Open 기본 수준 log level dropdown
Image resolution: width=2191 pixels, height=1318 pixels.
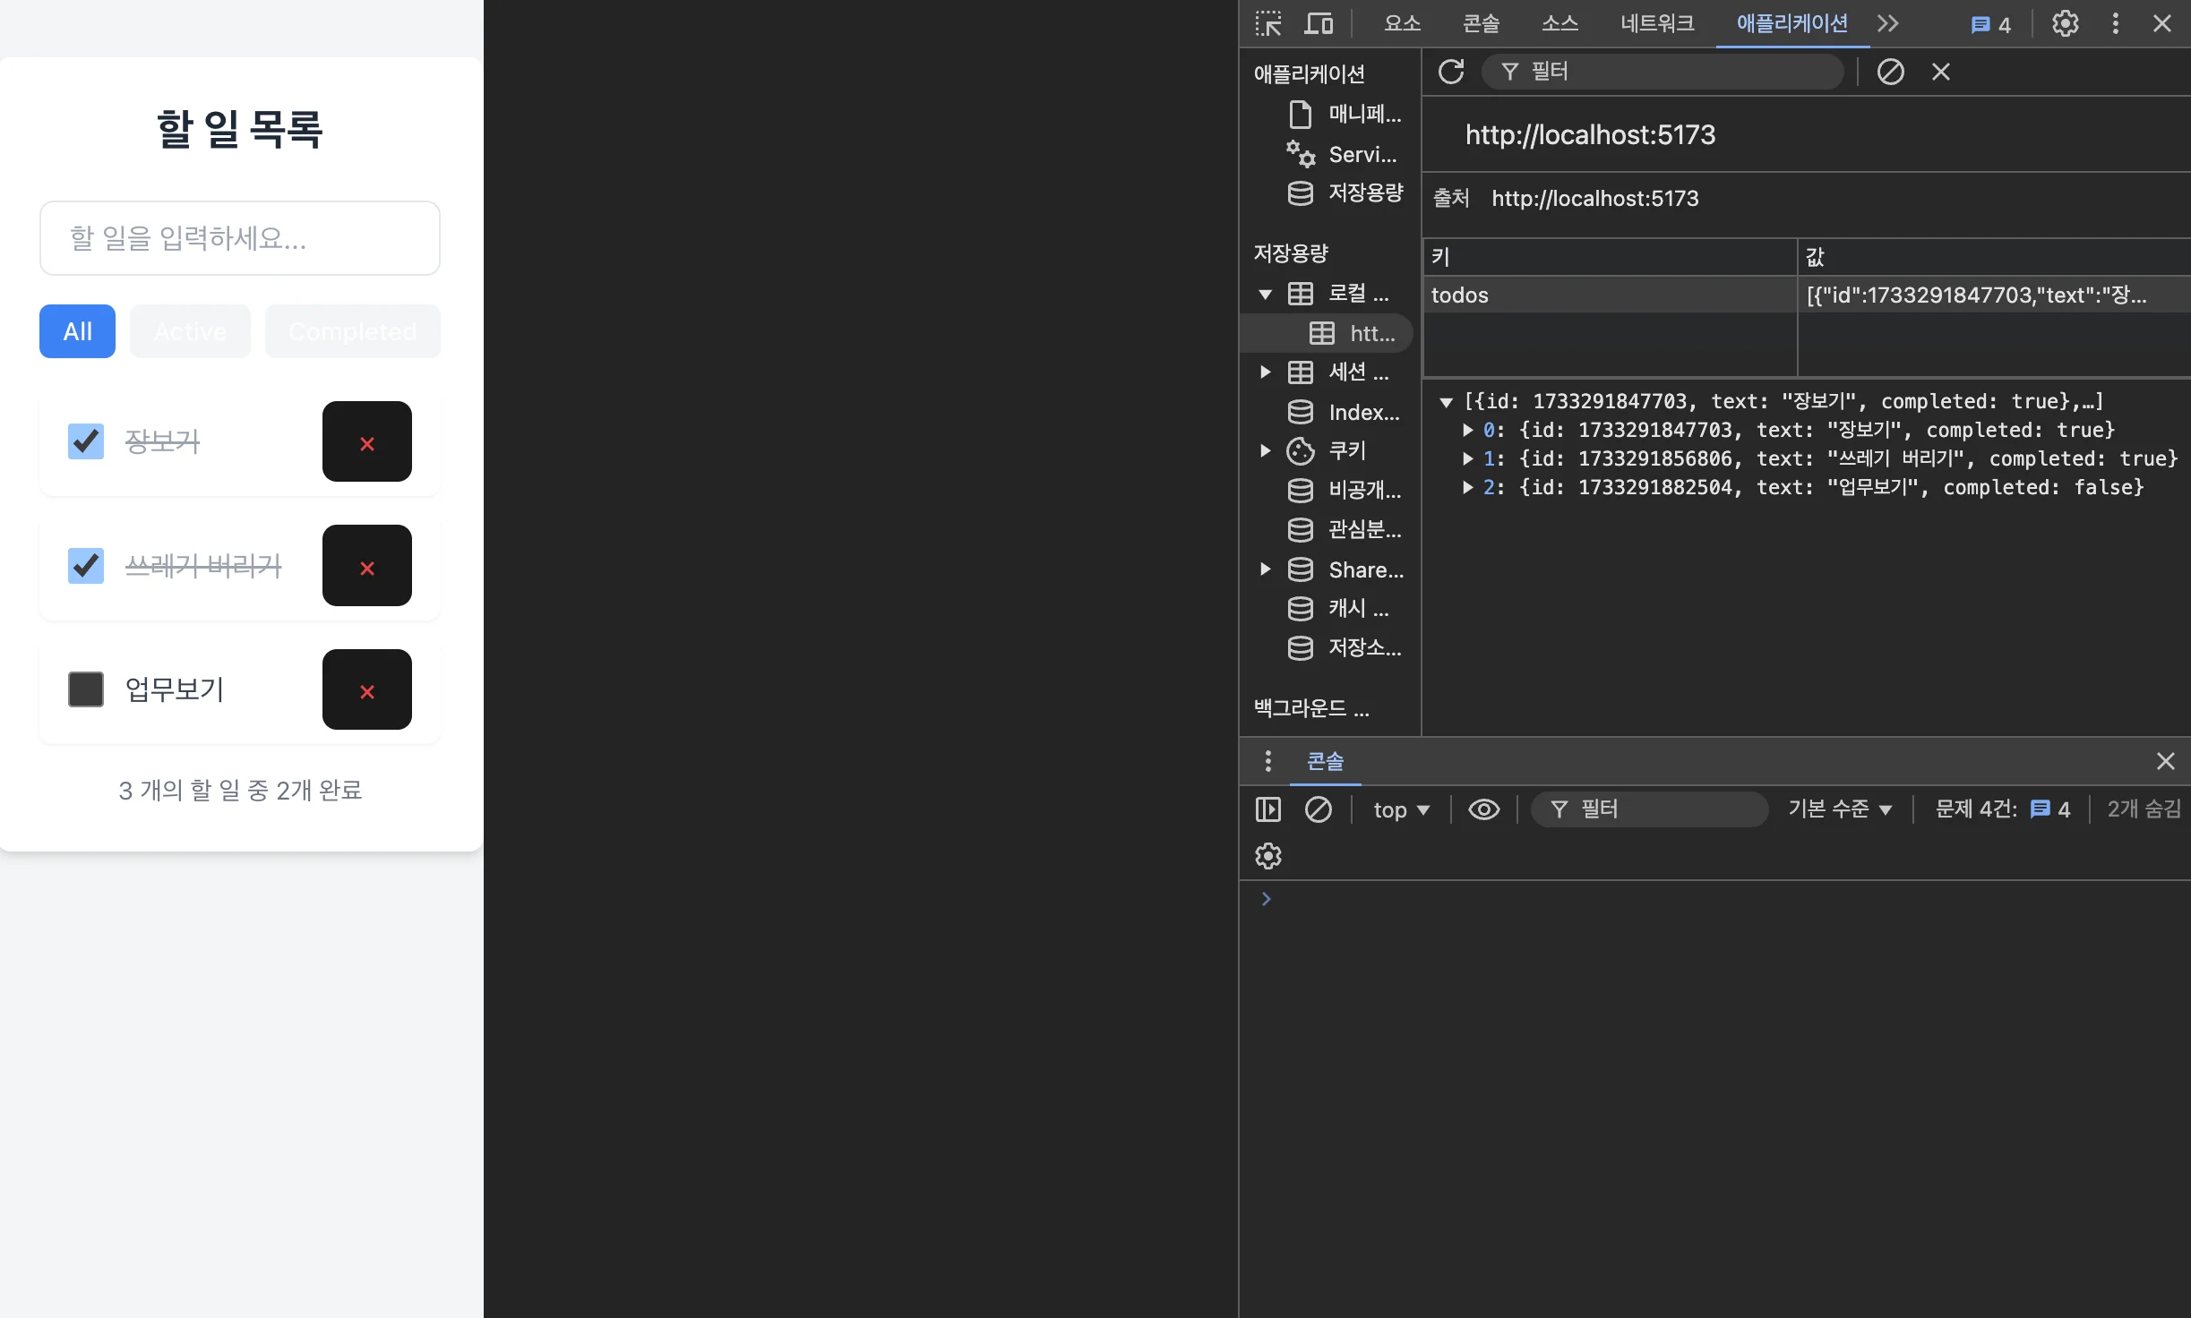(1840, 809)
